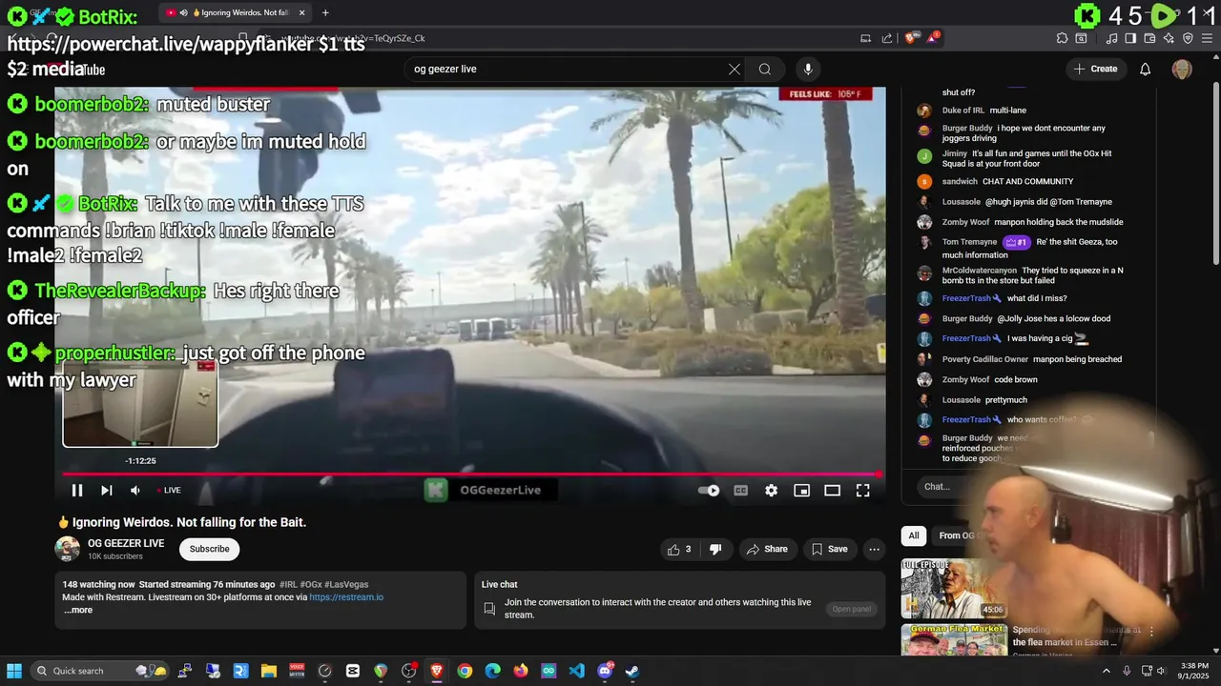Click the red video progress bar
Image resolution: width=1221 pixels, height=686 pixels.
tap(470, 474)
